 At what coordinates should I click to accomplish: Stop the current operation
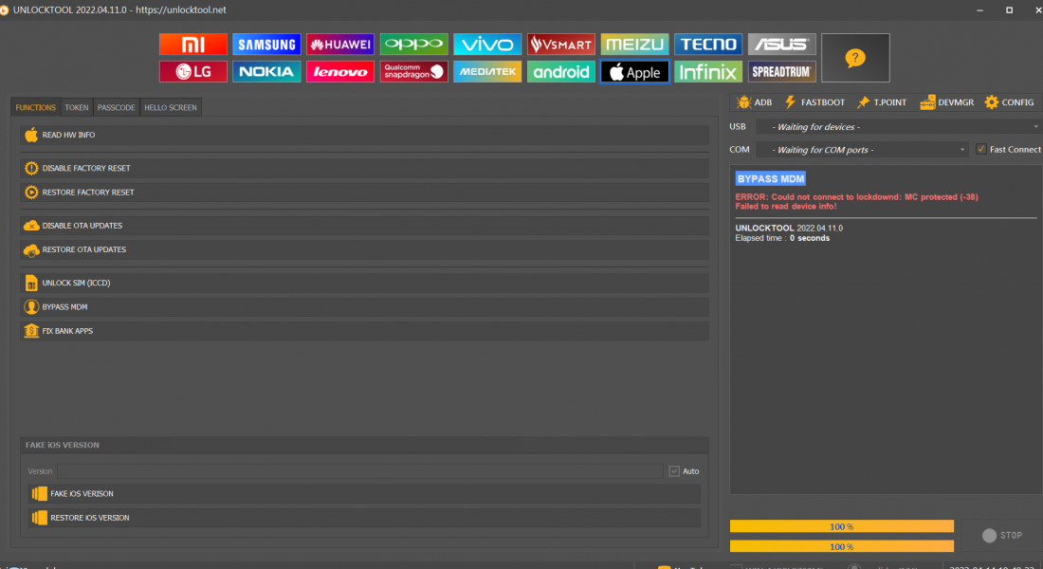pyautogui.click(x=1002, y=535)
